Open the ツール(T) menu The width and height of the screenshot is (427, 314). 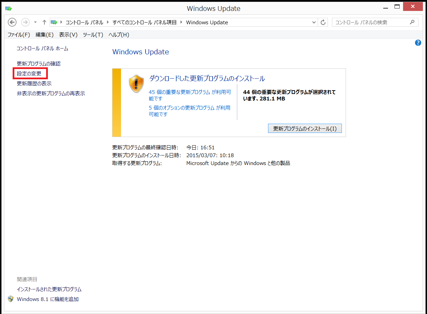(x=93, y=35)
